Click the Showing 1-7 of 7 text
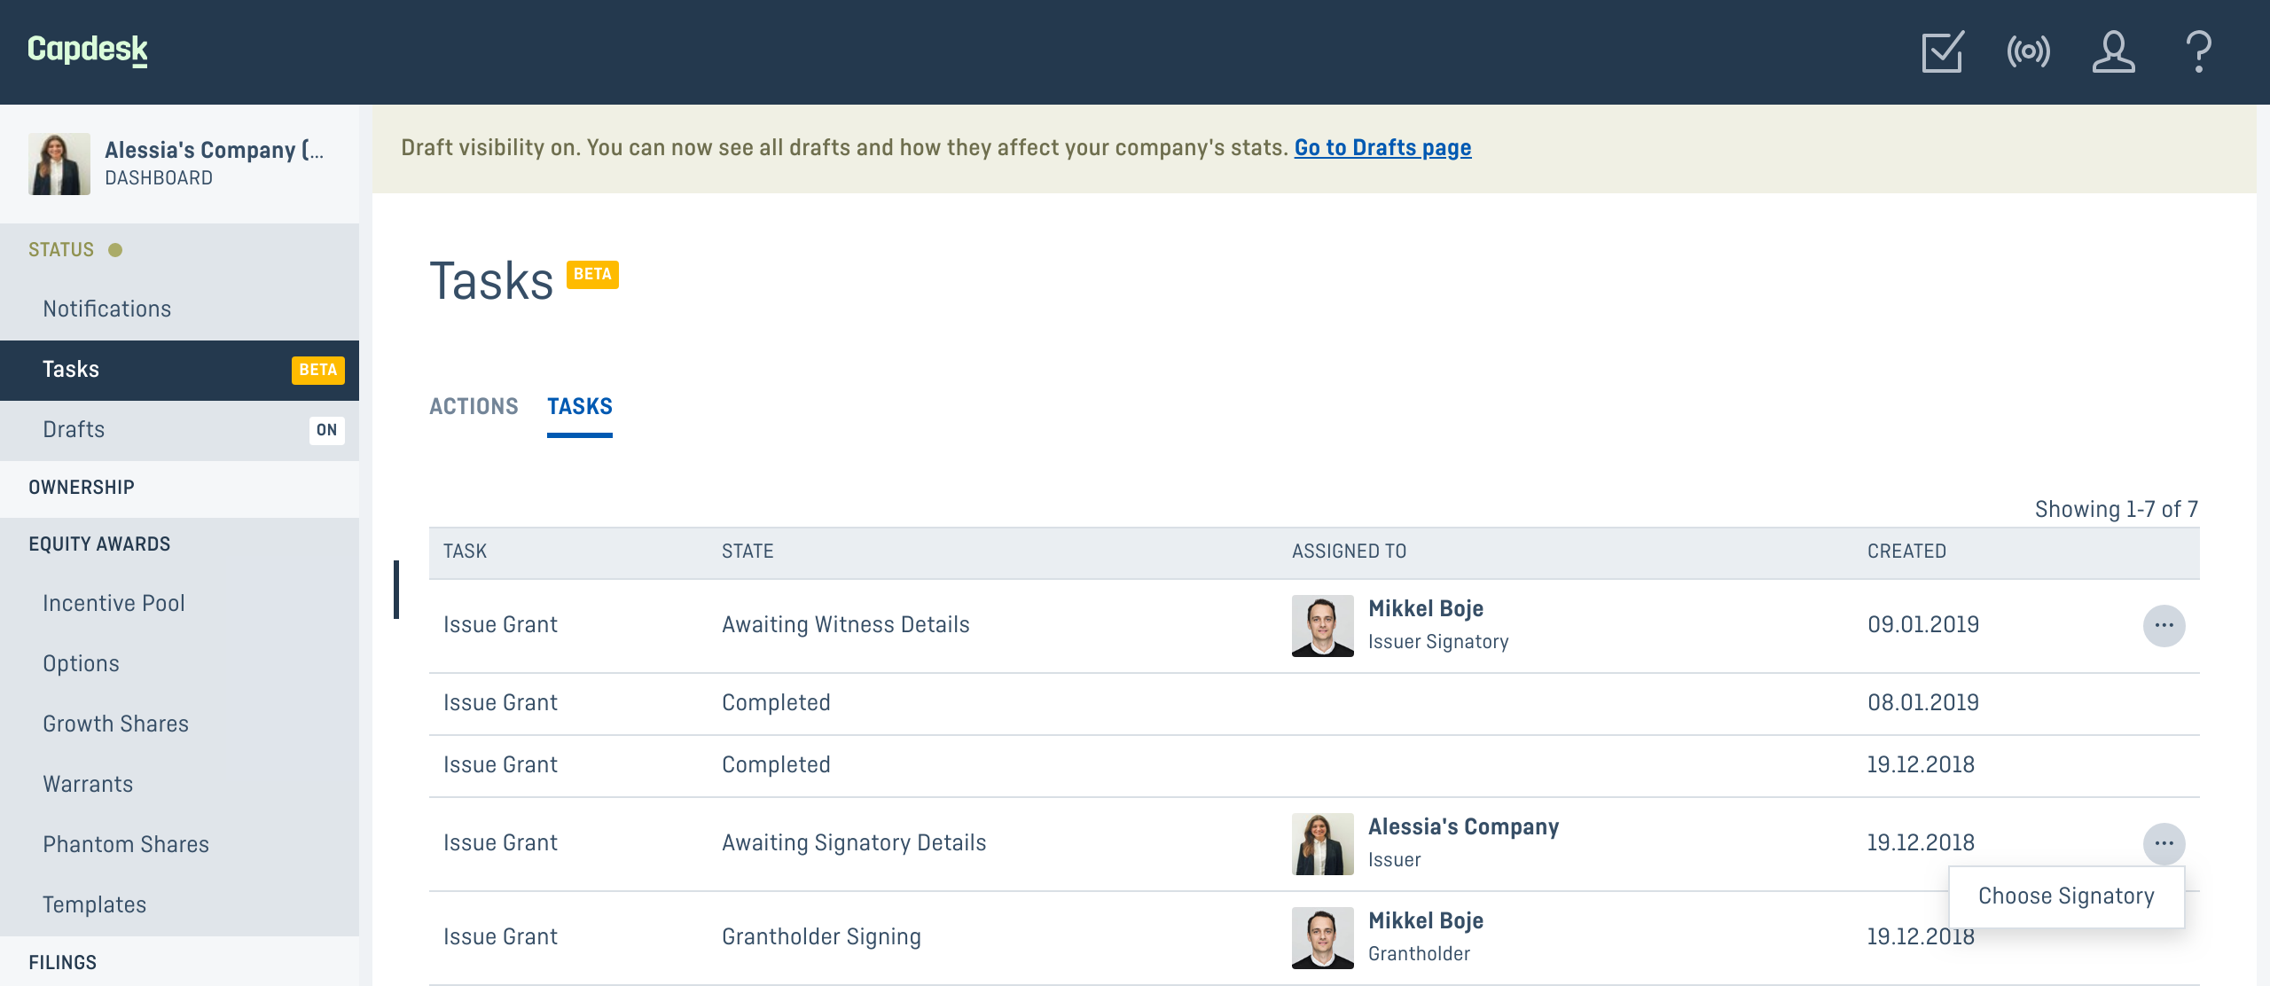Screen dimensions: 2270x986 [2116, 510]
